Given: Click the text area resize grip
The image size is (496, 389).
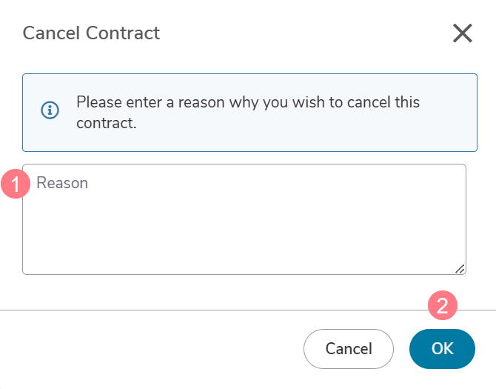Looking at the screenshot, I should click(460, 269).
